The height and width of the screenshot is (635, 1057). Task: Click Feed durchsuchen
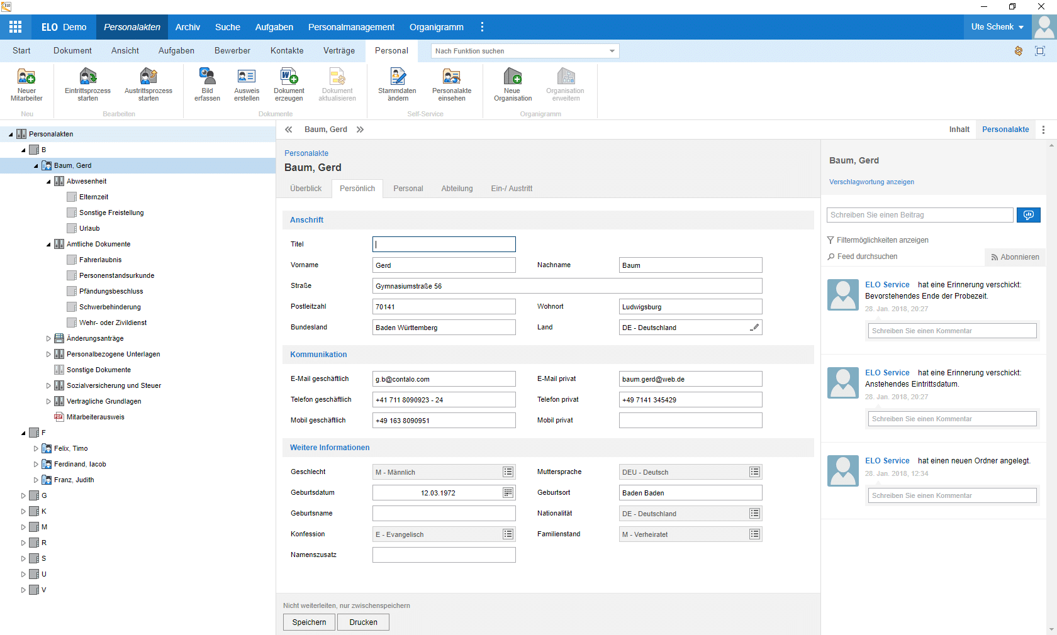863,257
